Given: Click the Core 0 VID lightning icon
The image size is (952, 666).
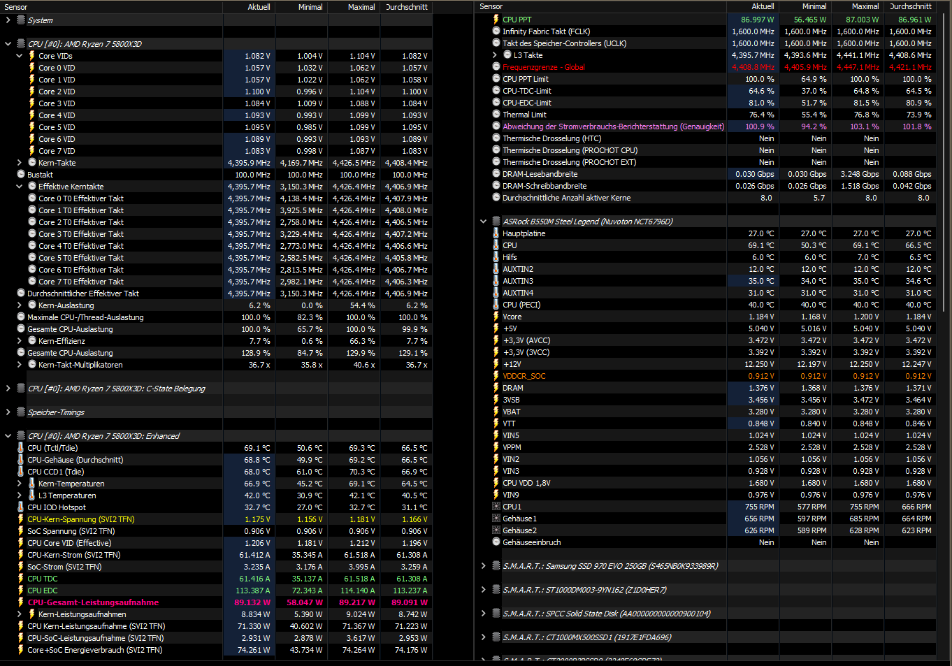Looking at the screenshot, I should pyautogui.click(x=31, y=68).
